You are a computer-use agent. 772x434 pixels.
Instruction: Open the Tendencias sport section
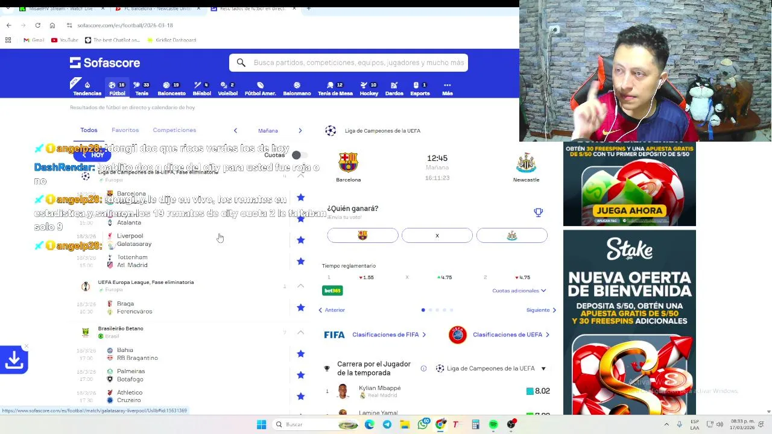[x=87, y=89]
